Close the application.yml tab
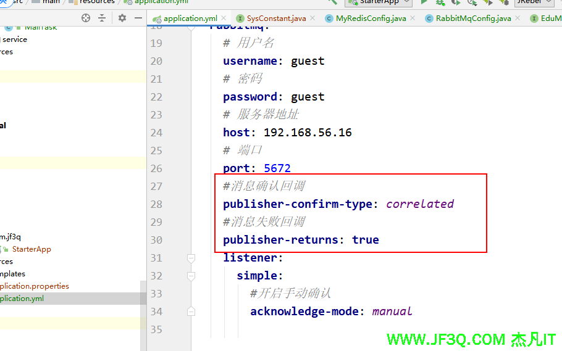This screenshot has height=351, width=562. tap(222, 18)
